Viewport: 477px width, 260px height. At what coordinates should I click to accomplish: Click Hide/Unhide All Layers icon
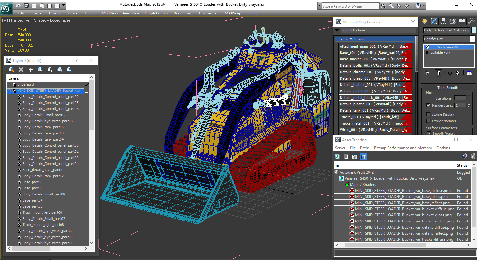pyautogui.click(x=60, y=69)
